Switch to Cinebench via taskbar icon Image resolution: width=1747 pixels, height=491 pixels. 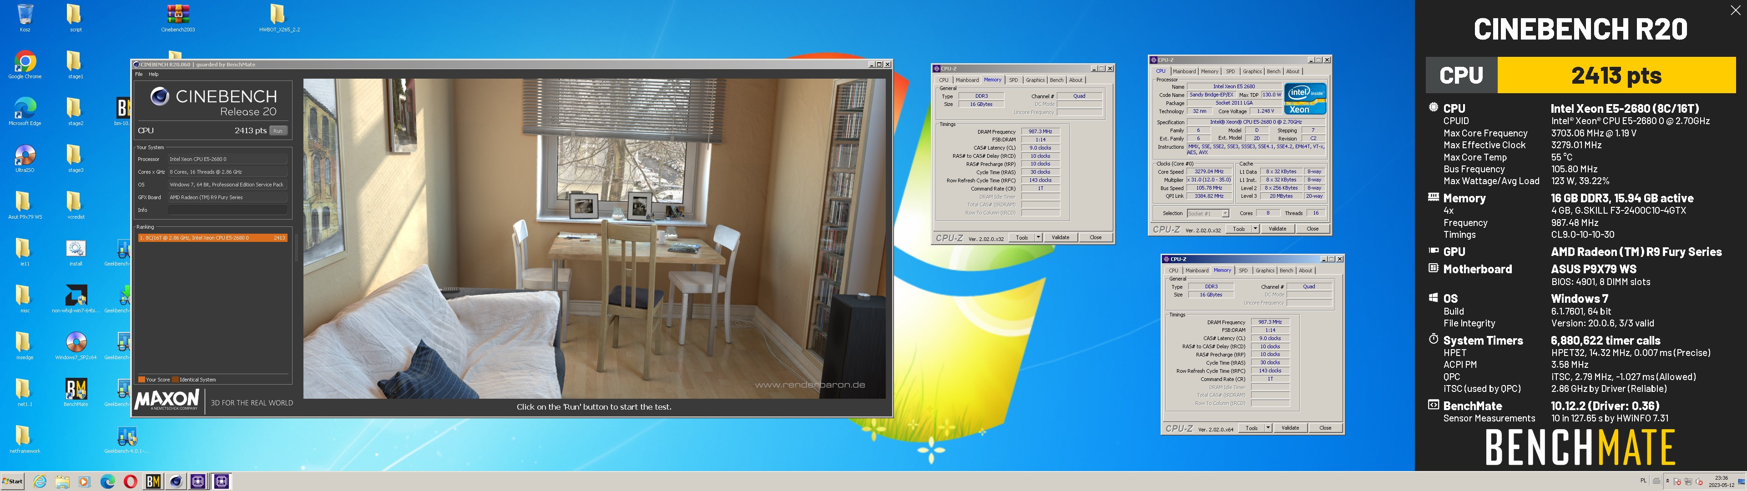tap(176, 481)
